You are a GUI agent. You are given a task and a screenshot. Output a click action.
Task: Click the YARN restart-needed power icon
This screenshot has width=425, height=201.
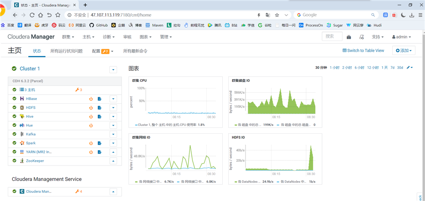tap(91, 152)
